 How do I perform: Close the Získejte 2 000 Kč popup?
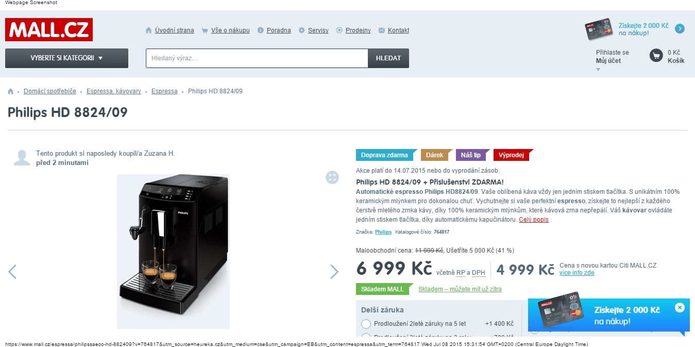point(680,308)
